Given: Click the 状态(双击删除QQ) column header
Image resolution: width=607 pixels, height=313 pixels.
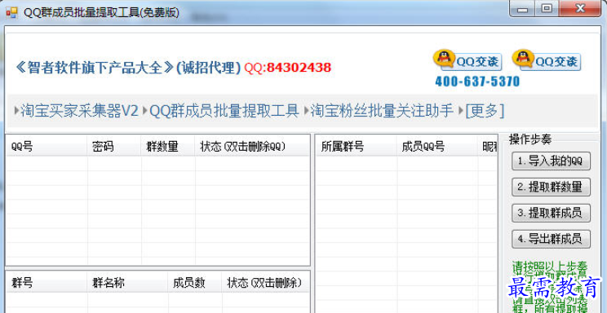Looking at the screenshot, I should pos(252,147).
